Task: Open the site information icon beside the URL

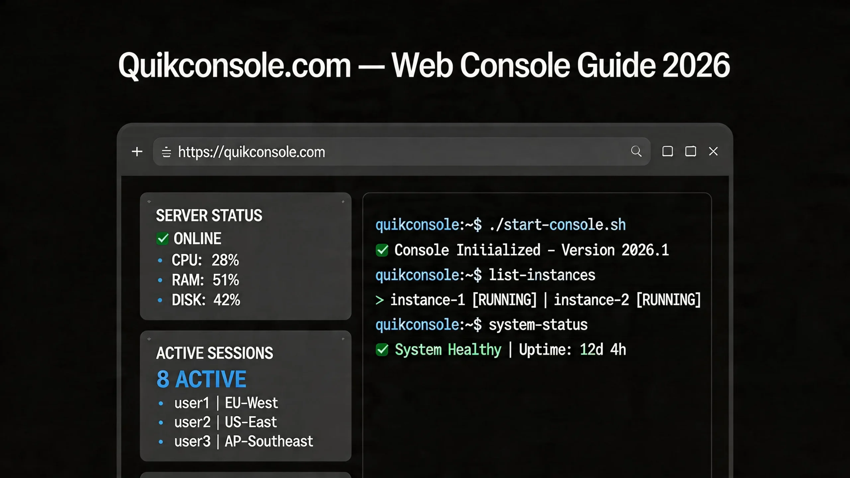Action: pyautogui.click(x=166, y=152)
